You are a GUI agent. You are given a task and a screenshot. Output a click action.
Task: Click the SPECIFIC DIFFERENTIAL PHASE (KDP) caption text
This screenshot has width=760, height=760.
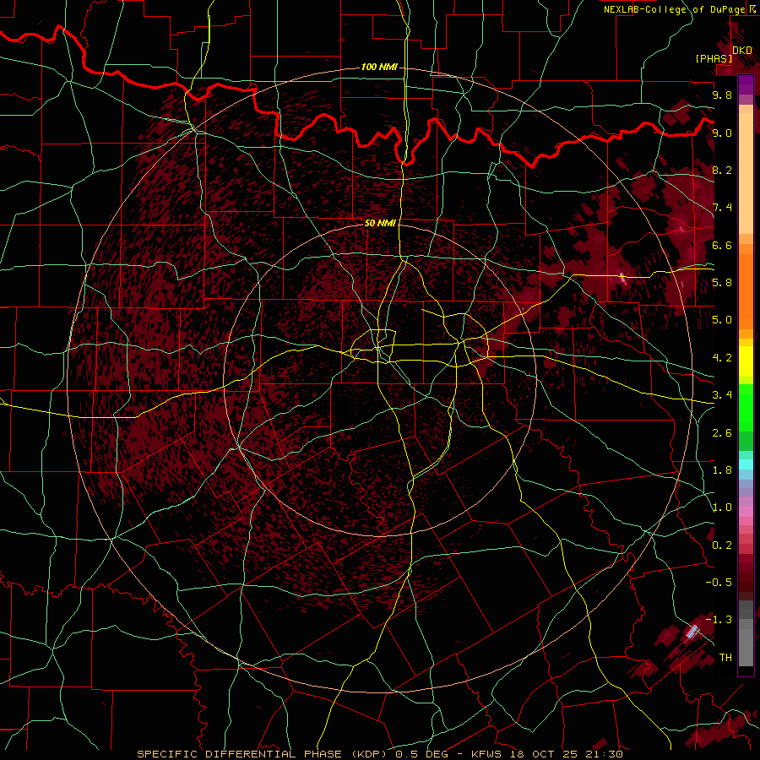263,754
